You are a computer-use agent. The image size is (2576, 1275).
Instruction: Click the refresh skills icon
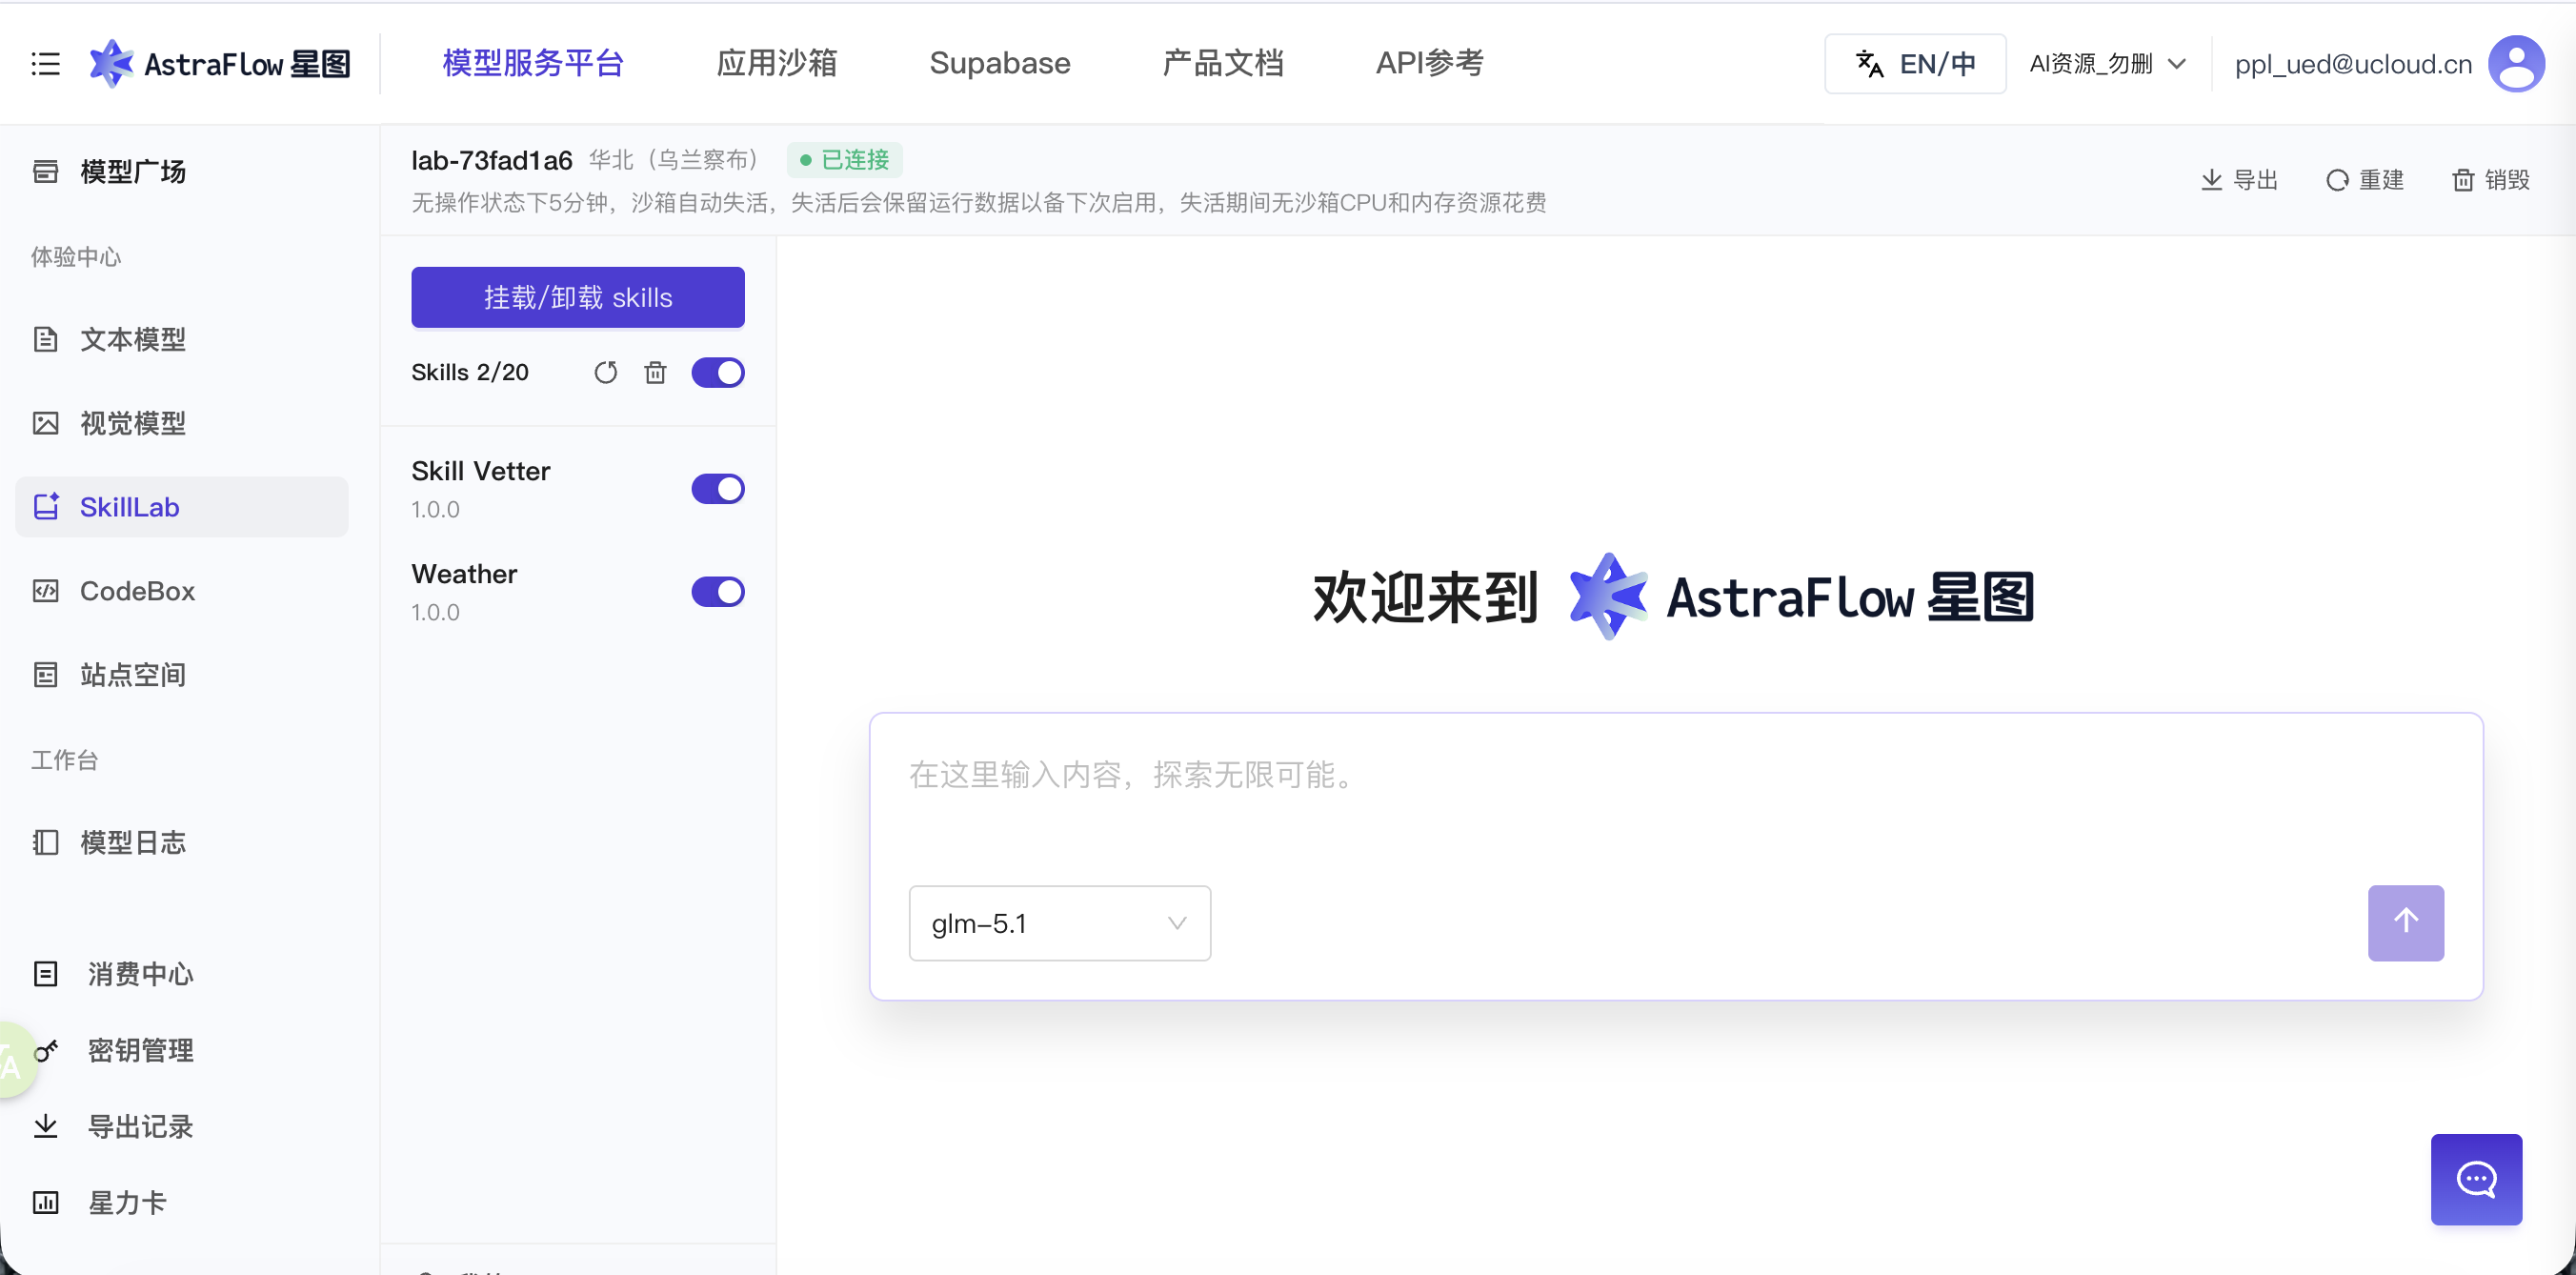(605, 373)
